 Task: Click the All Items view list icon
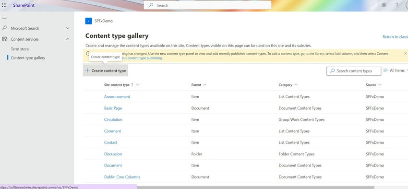coord(385,71)
